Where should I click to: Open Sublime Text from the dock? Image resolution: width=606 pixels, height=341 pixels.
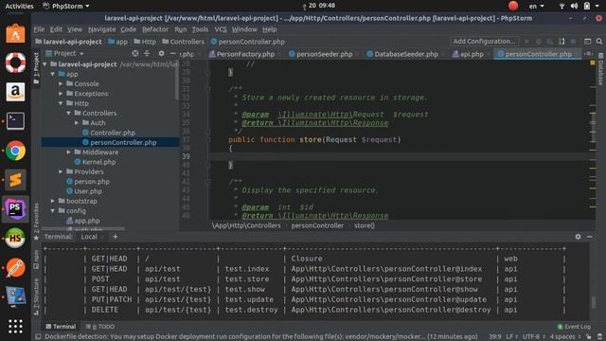(15, 180)
